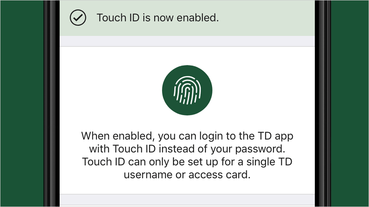Click the phone's left black bezel edge
The height and width of the screenshot is (207, 369).
[52, 103]
